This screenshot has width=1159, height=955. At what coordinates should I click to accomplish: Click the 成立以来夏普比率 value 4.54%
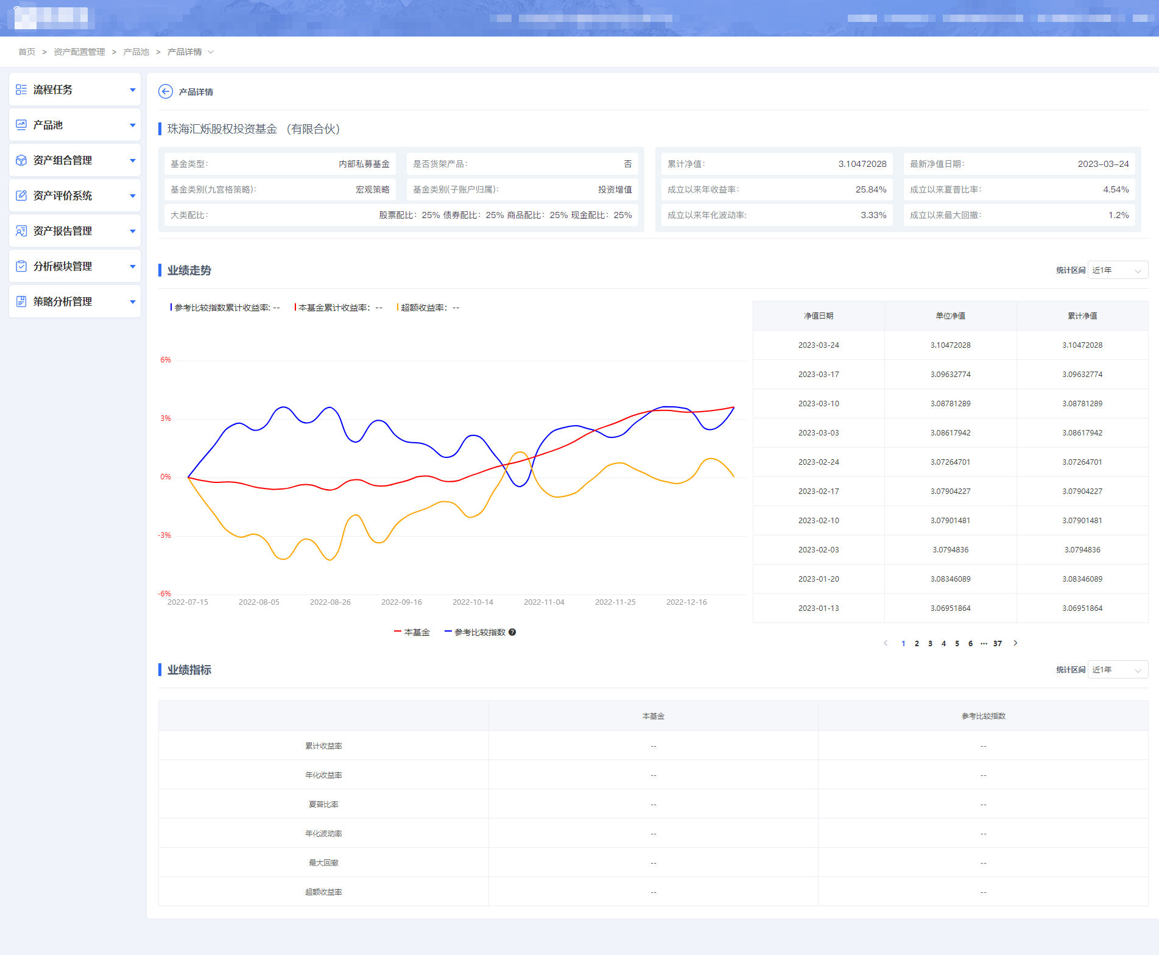click(1116, 189)
